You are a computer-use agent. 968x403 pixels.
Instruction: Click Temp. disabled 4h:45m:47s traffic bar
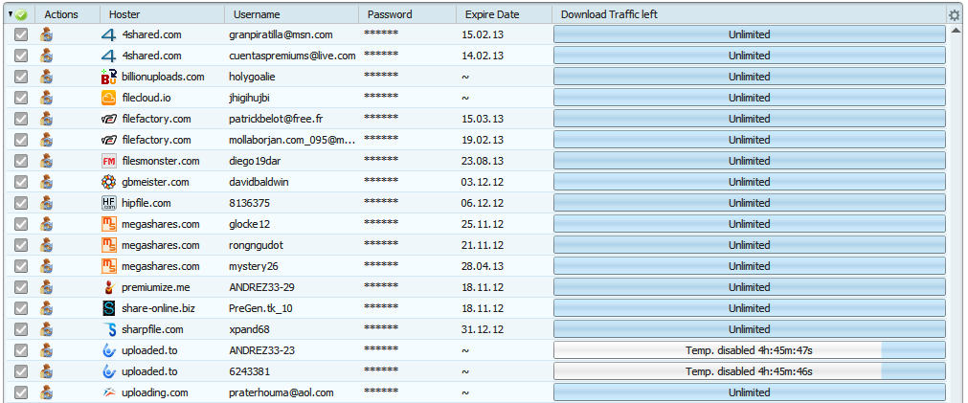(750, 350)
